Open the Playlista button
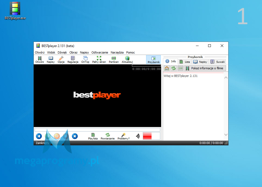Image resolution: width=262 pixels, height=187 pixels. [93, 136]
